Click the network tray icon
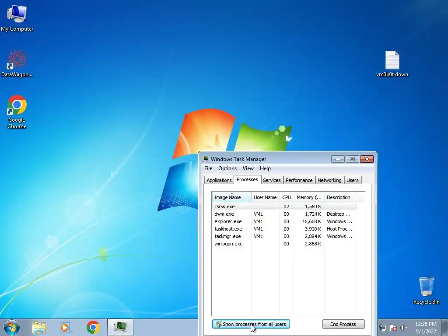This screenshot has height=336, width=448. (382, 328)
